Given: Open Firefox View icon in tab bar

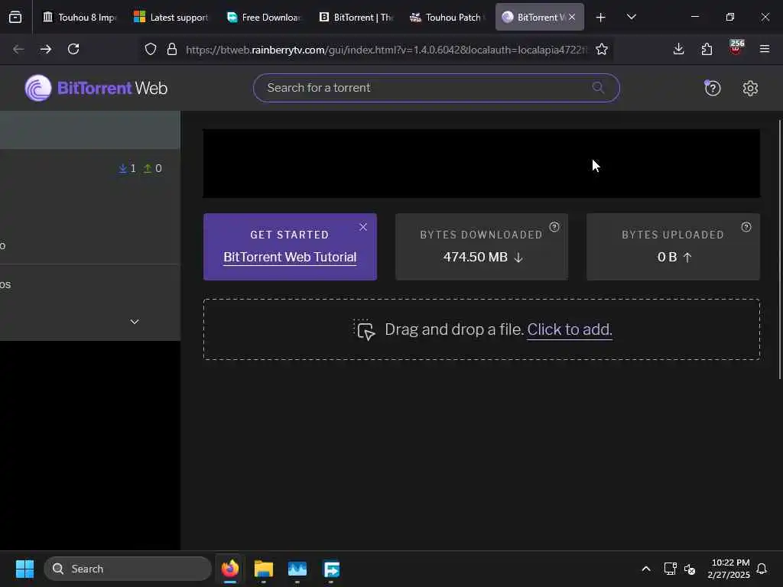Looking at the screenshot, I should coord(15,18).
